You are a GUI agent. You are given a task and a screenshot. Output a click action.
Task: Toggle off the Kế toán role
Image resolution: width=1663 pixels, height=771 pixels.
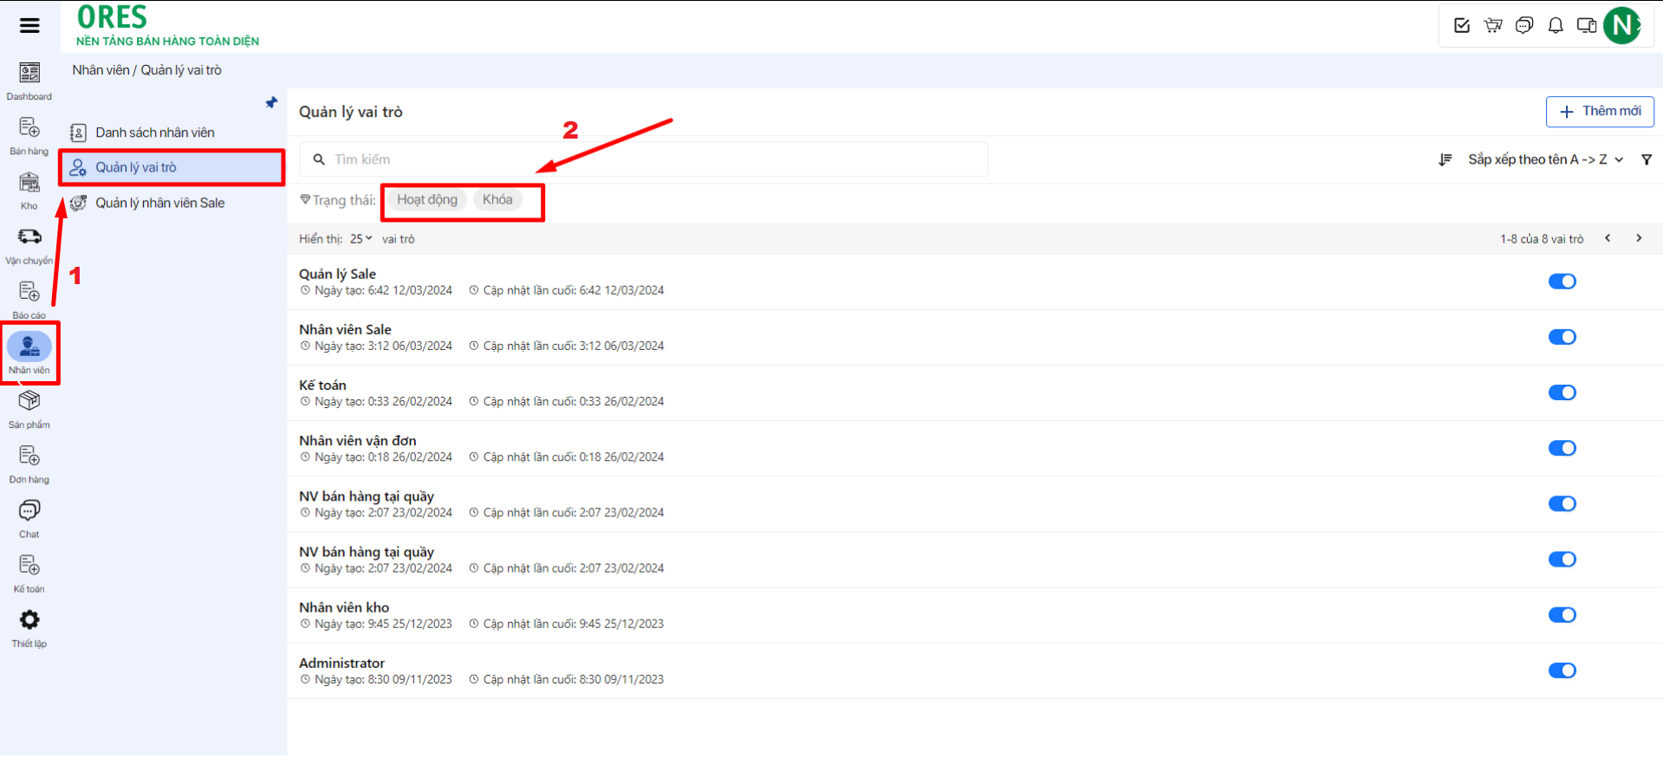click(x=1562, y=392)
